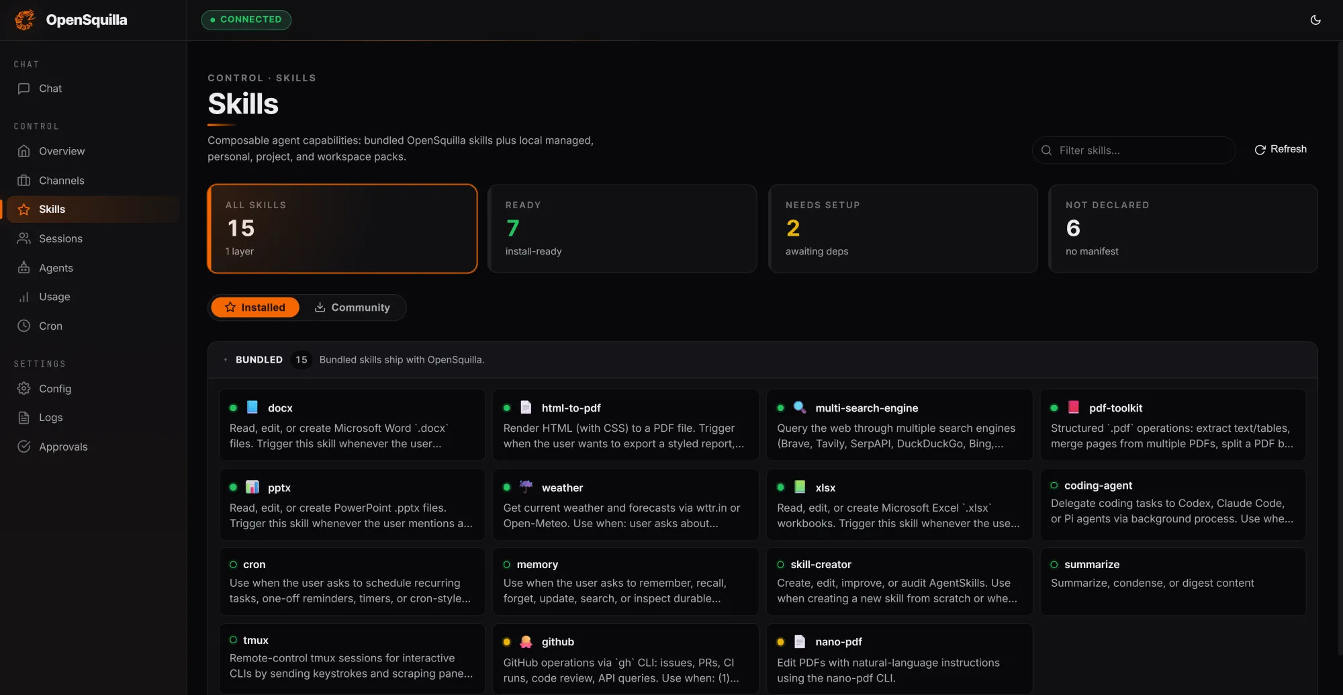Click the html-to-pdf skill title
This screenshot has width=1343, height=695.
pyautogui.click(x=571, y=408)
